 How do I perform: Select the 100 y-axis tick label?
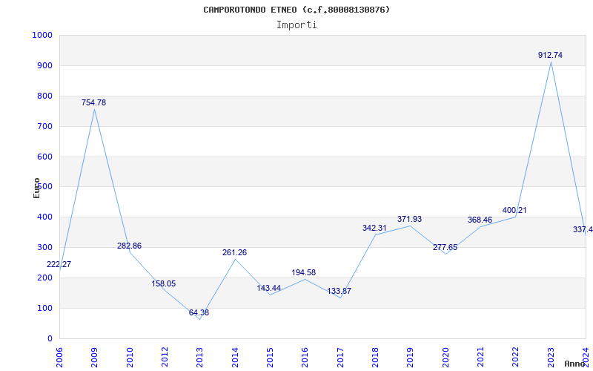[44, 308]
